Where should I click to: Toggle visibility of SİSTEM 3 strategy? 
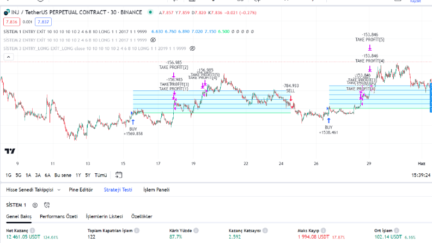point(192,48)
